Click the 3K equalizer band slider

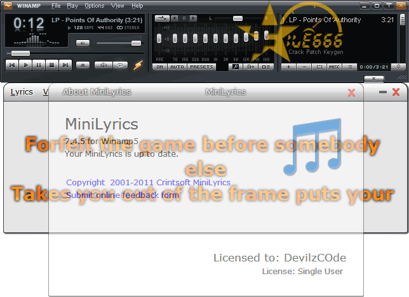[x=225, y=39]
